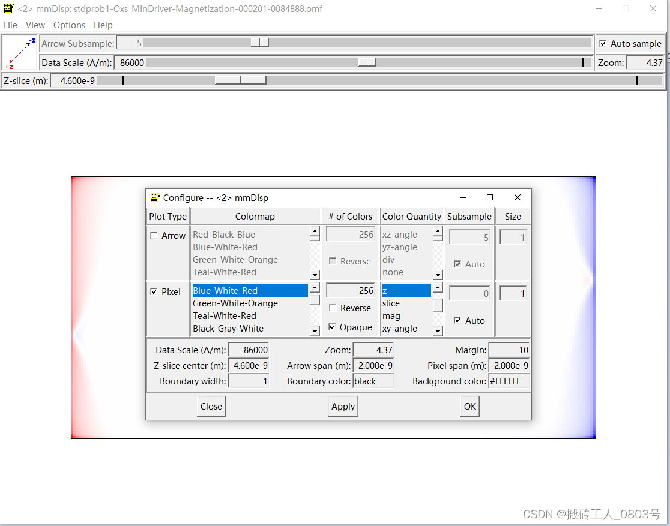Viewport: 670px width, 526px height.
Task: Open the Options menu
Action: pos(69,25)
